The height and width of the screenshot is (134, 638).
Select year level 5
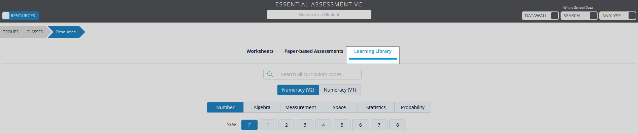[x=342, y=125]
